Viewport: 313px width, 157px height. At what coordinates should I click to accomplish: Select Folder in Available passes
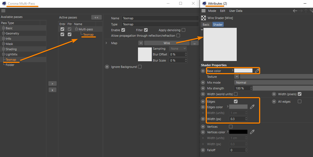(10, 65)
